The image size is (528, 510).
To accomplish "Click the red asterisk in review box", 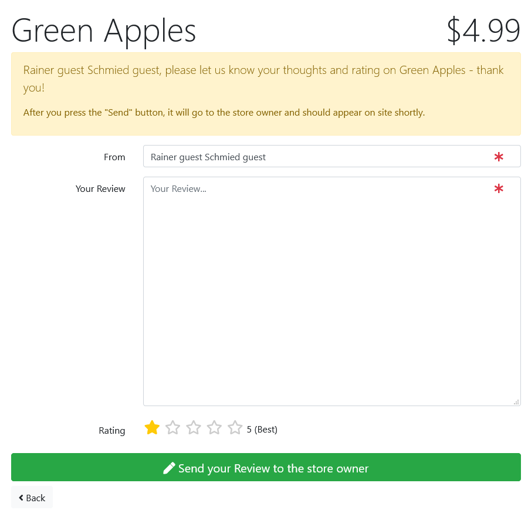I will click(499, 188).
